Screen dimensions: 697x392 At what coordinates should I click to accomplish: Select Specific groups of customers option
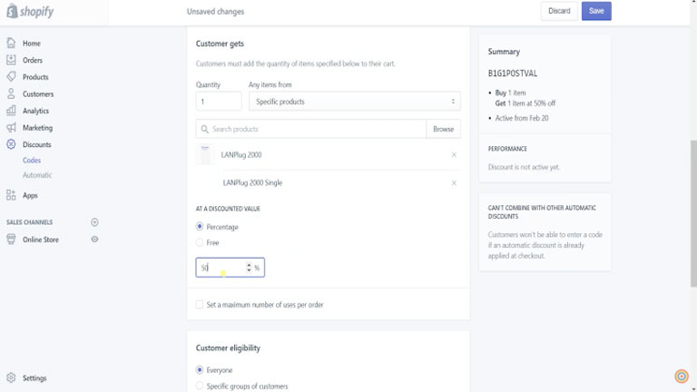[200, 386]
